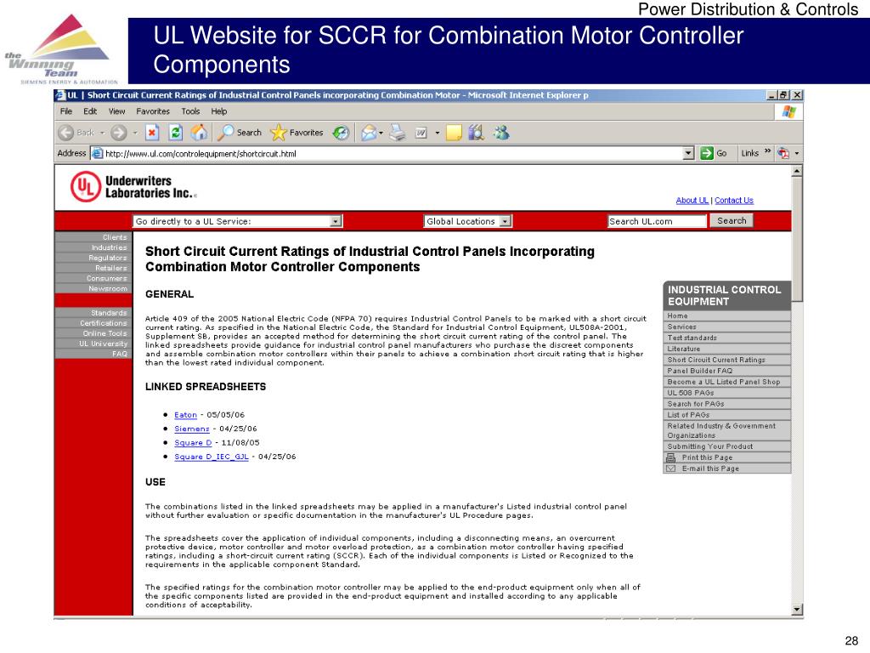Expand the Links toolbar chevron

(x=768, y=151)
